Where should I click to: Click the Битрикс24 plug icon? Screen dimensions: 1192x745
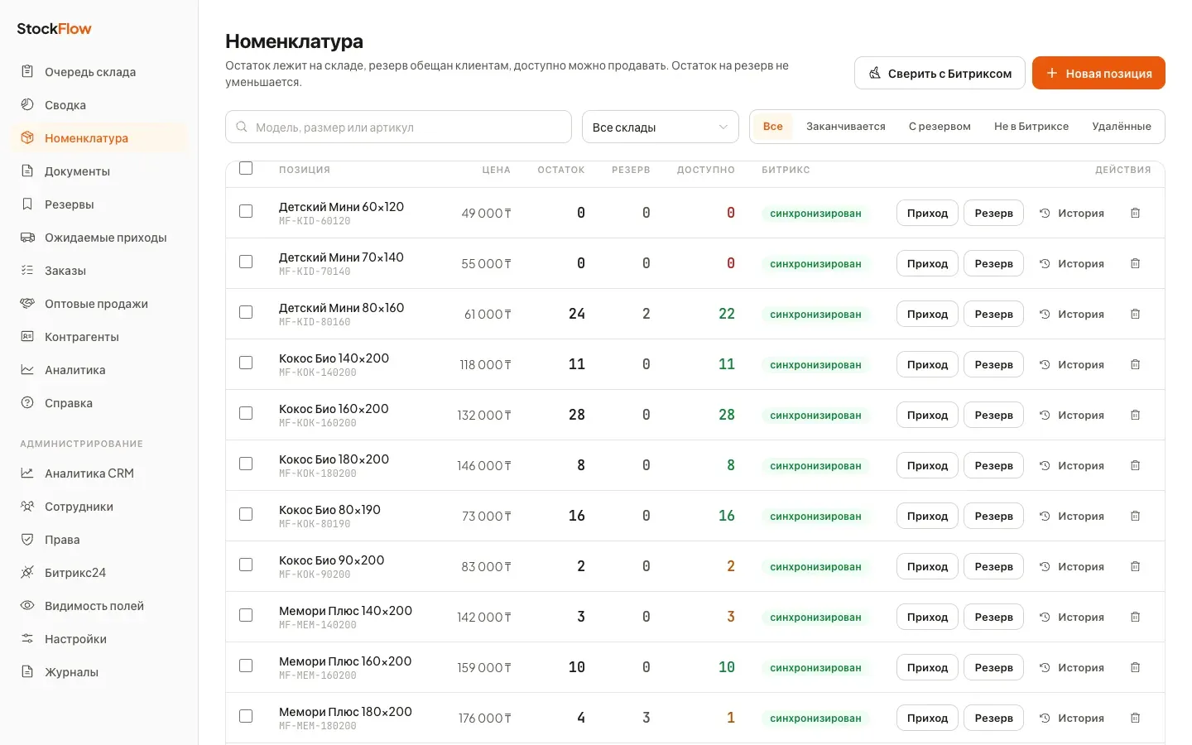coord(27,572)
